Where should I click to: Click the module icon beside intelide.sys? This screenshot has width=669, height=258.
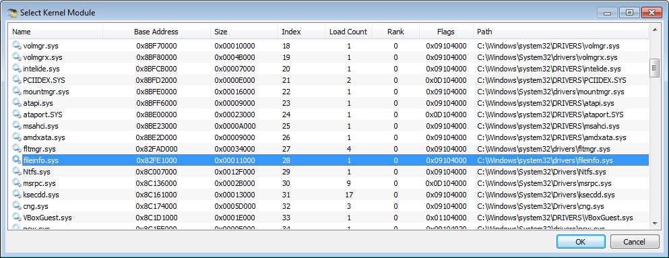17,69
